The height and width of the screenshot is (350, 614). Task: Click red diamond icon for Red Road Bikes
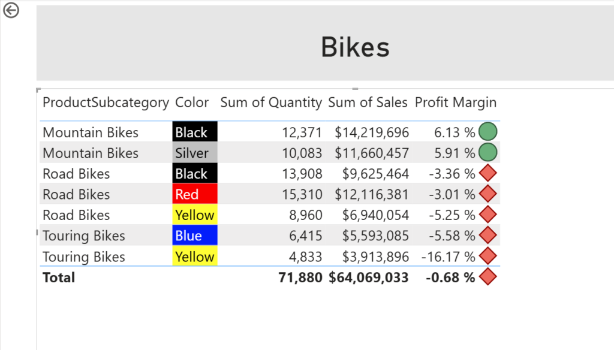click(x=488, y=194)
